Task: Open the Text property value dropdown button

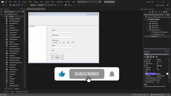Action: pos(167,74)
